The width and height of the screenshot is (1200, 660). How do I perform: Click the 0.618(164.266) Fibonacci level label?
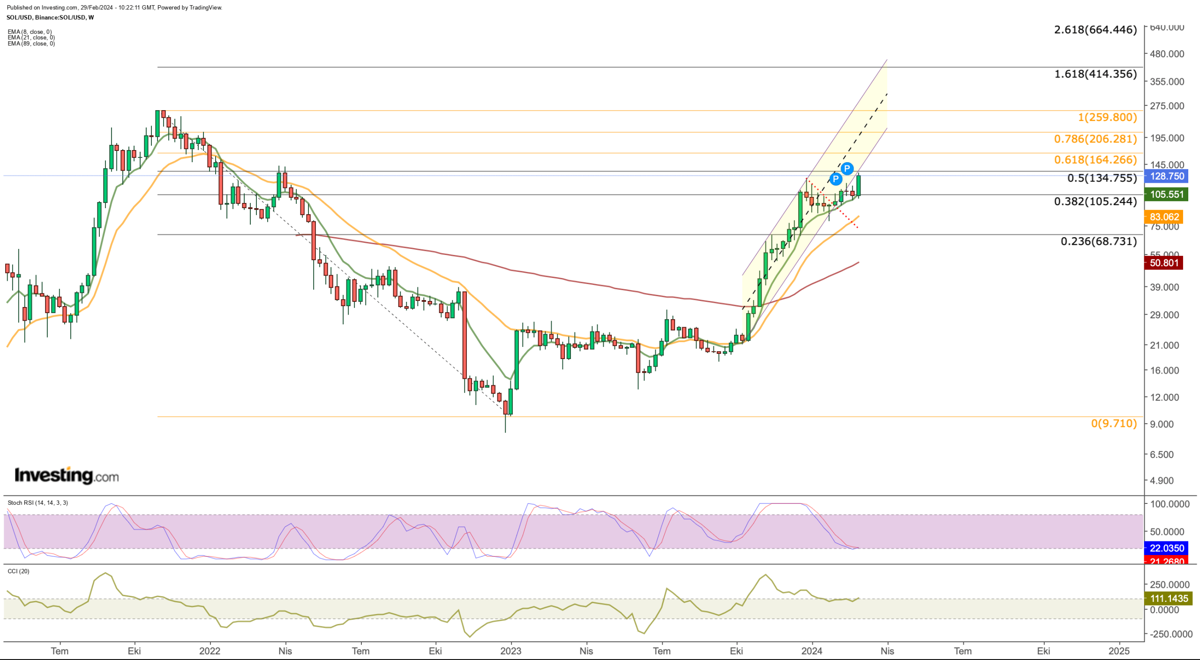[x=1095, y=159]
